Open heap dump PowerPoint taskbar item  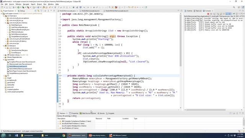(x=97, y=135)
